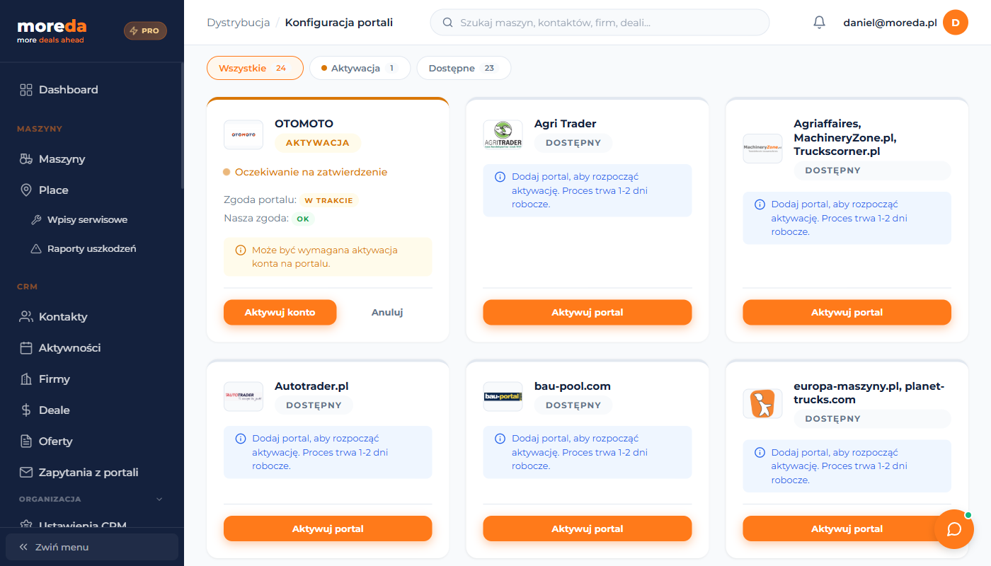Click the Firmy building icon
Screen dimensions: 991x566
tap(26, 379)
